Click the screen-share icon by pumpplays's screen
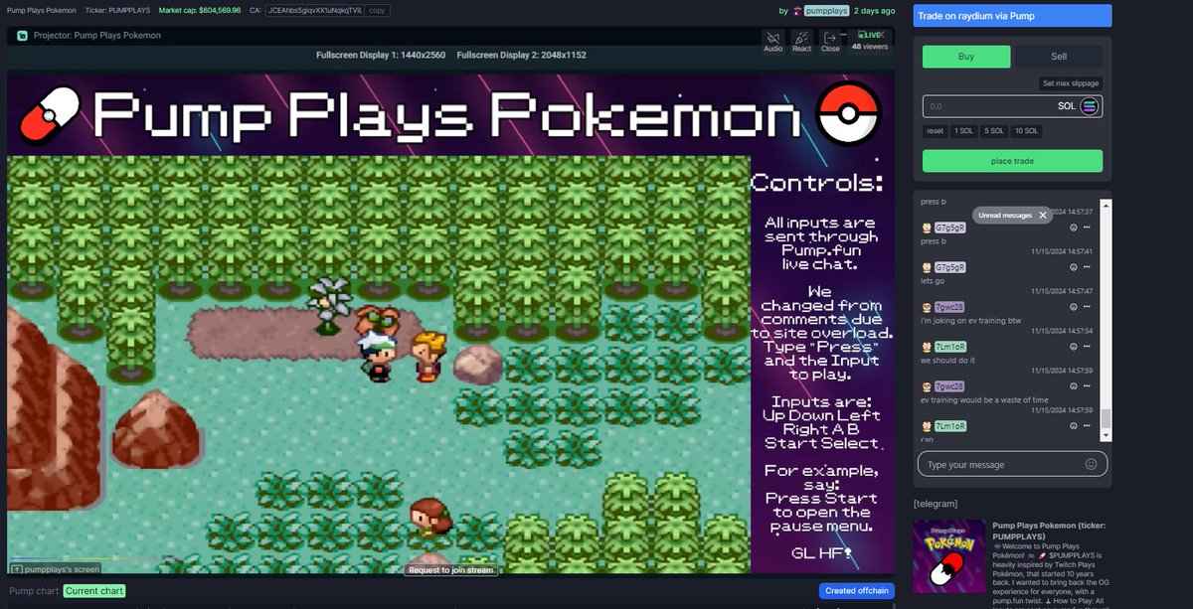This screenshot has width=1193, height=609. [17, 569]
